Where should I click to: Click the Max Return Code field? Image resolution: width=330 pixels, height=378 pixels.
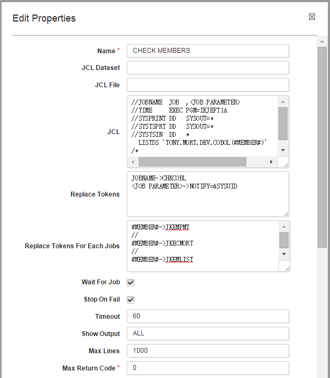(x=208, y=368)
